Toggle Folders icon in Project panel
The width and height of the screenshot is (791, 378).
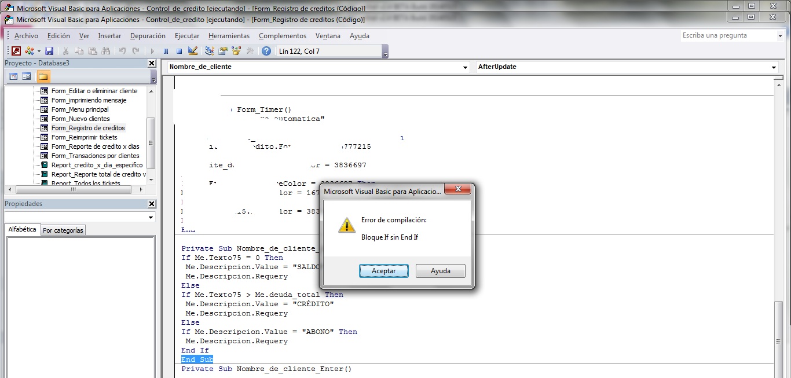43,76
